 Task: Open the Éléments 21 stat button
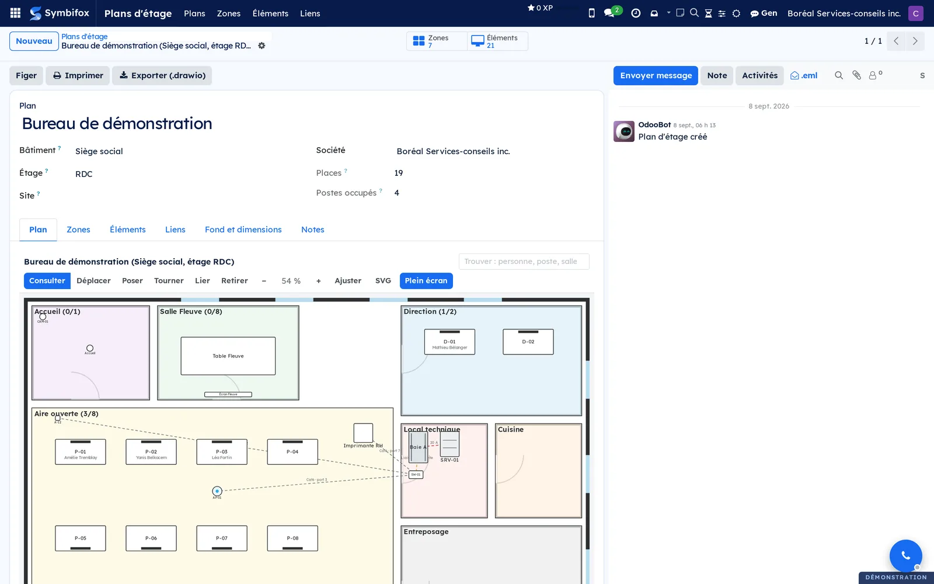click(x=497, y=41)
